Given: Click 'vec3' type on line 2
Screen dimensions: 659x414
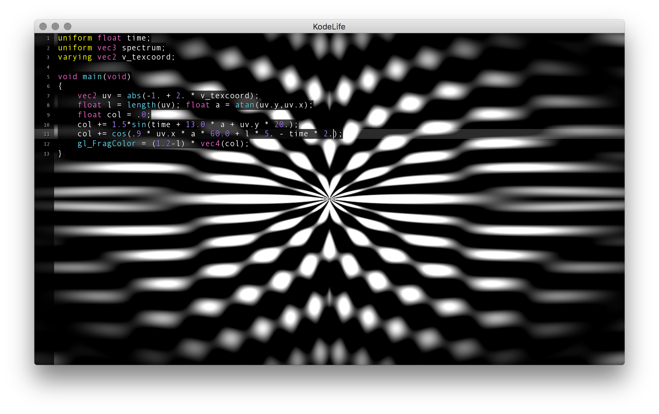Looking at the screenshot, I should pos(107,48).
